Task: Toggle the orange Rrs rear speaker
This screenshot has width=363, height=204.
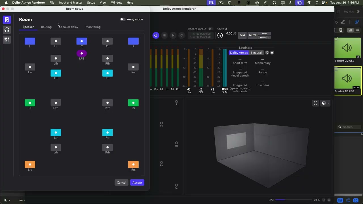Action: point(133,164)
